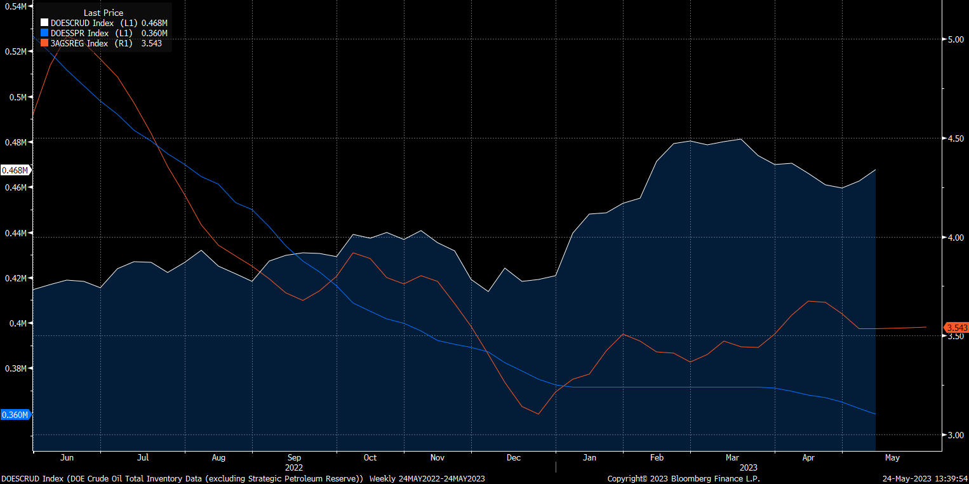This screenshot has height=484, width=969.
Task: Click the DOESCRUD Index chart description footer
Action: click(182, 478)
